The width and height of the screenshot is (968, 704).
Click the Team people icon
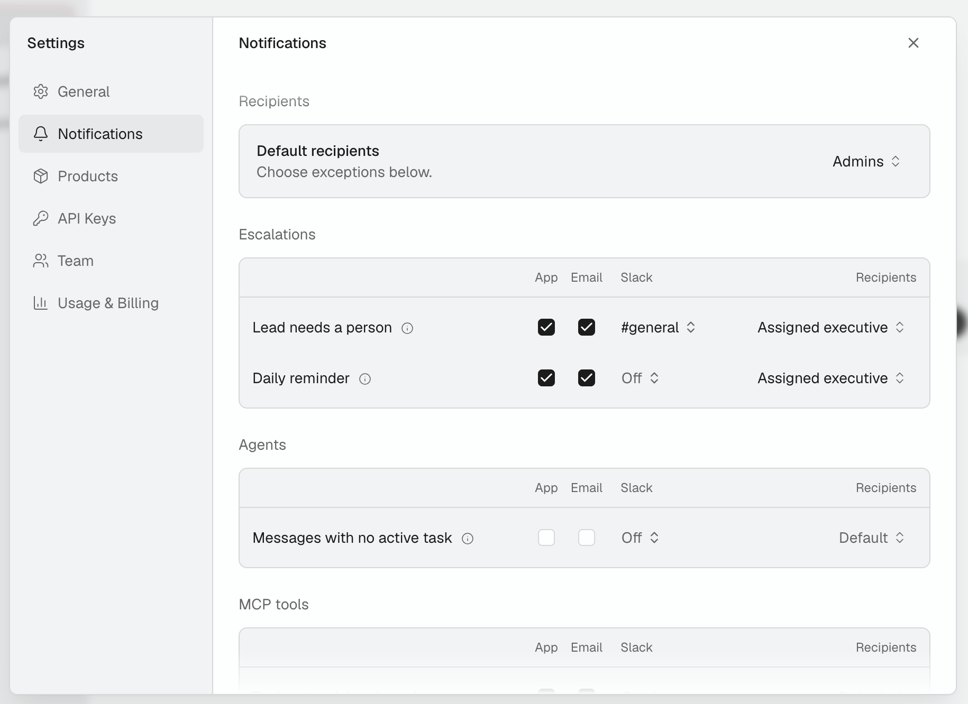point(41,261)
